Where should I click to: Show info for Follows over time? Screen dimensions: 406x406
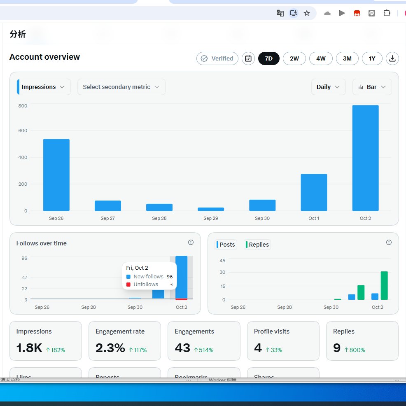tap(191, 243)
